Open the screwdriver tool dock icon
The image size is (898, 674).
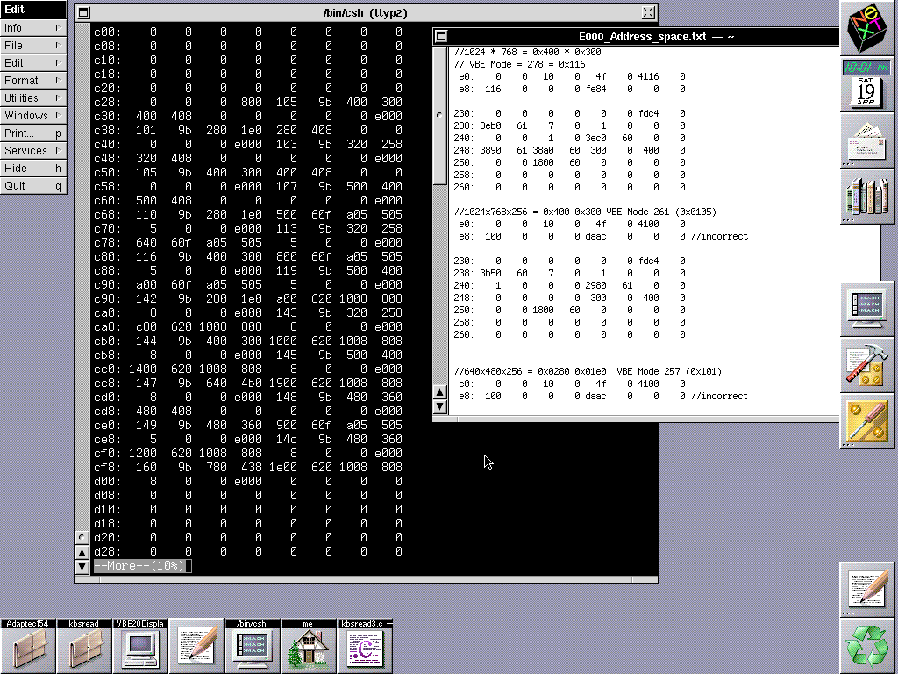(x=868, y=421)
